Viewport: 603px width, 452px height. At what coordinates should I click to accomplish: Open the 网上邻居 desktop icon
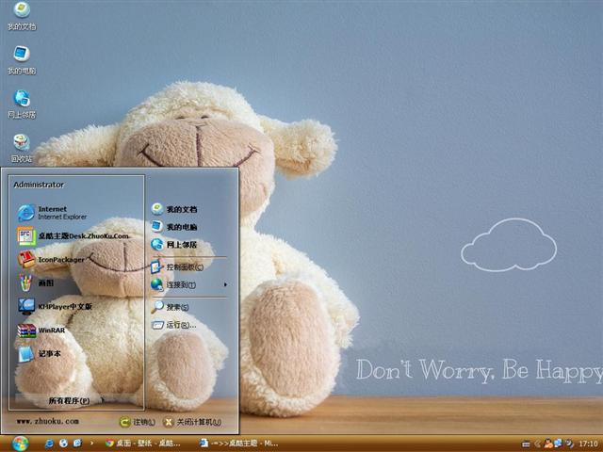point(22,105)
